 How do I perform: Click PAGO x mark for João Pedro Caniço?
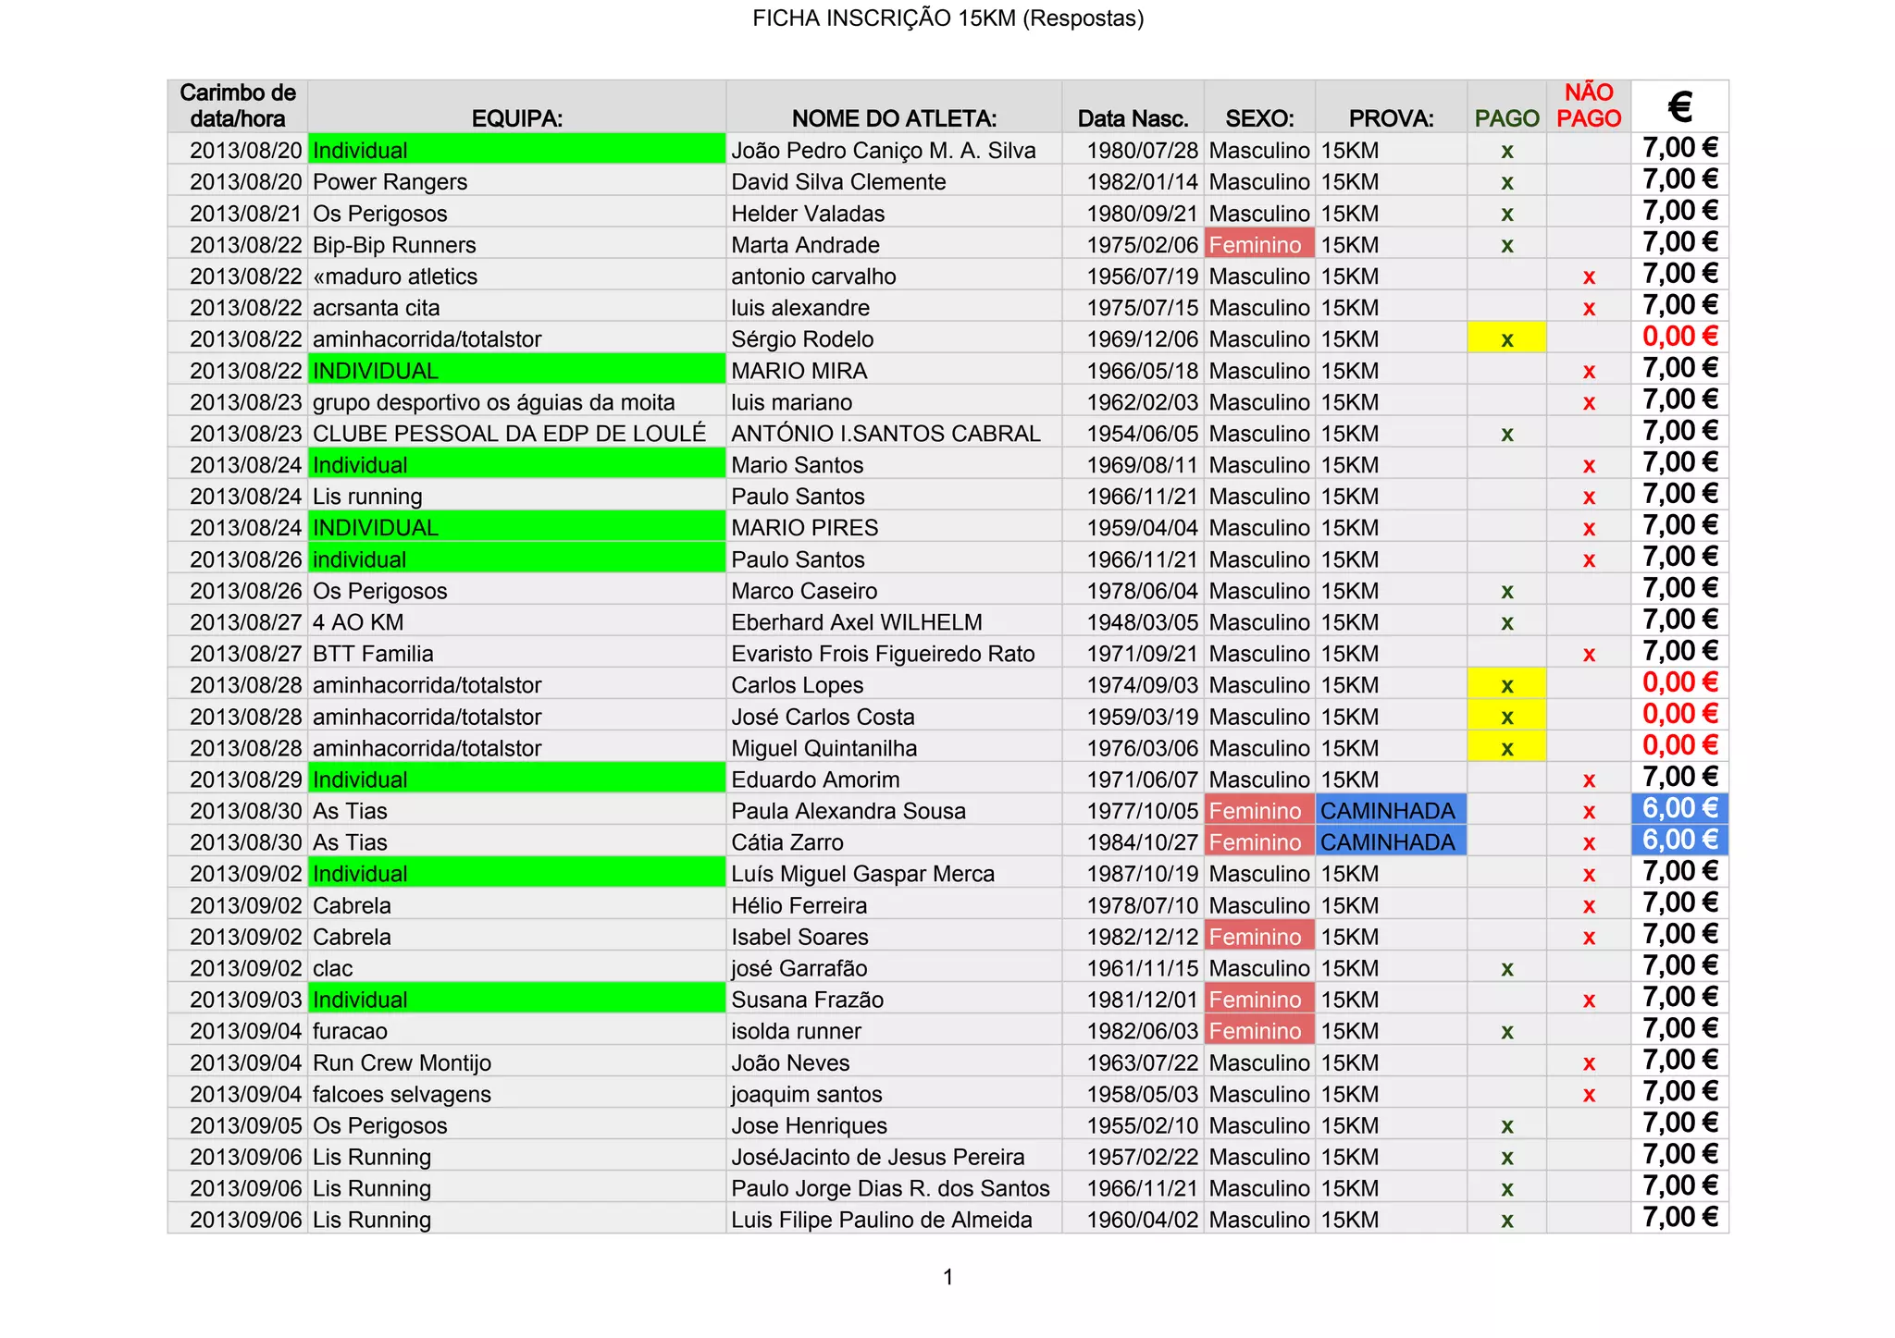click(x=1506, y=151)
